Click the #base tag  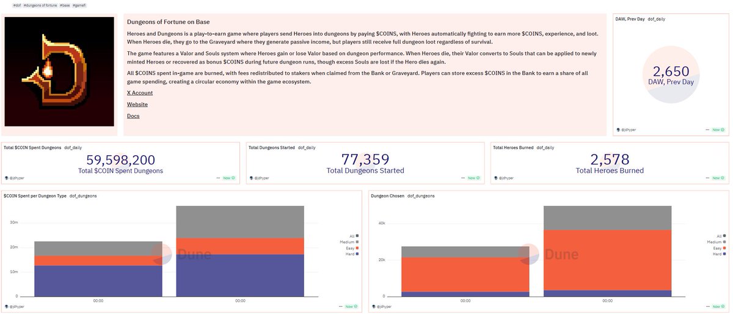[x=64, y=5]
